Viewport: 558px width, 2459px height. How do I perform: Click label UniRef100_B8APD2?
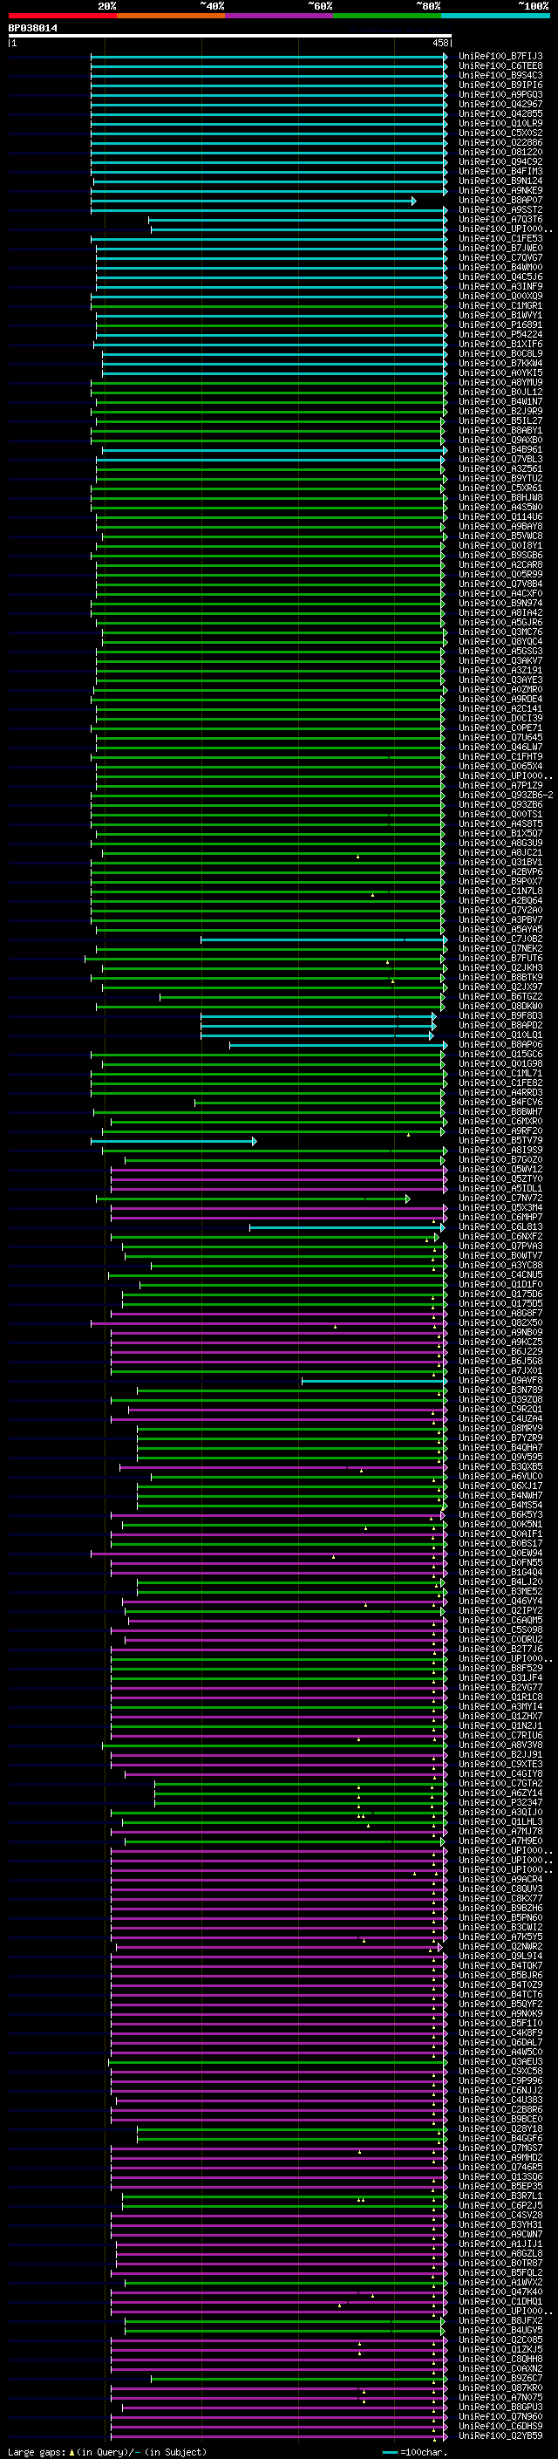coord(500,1025)
